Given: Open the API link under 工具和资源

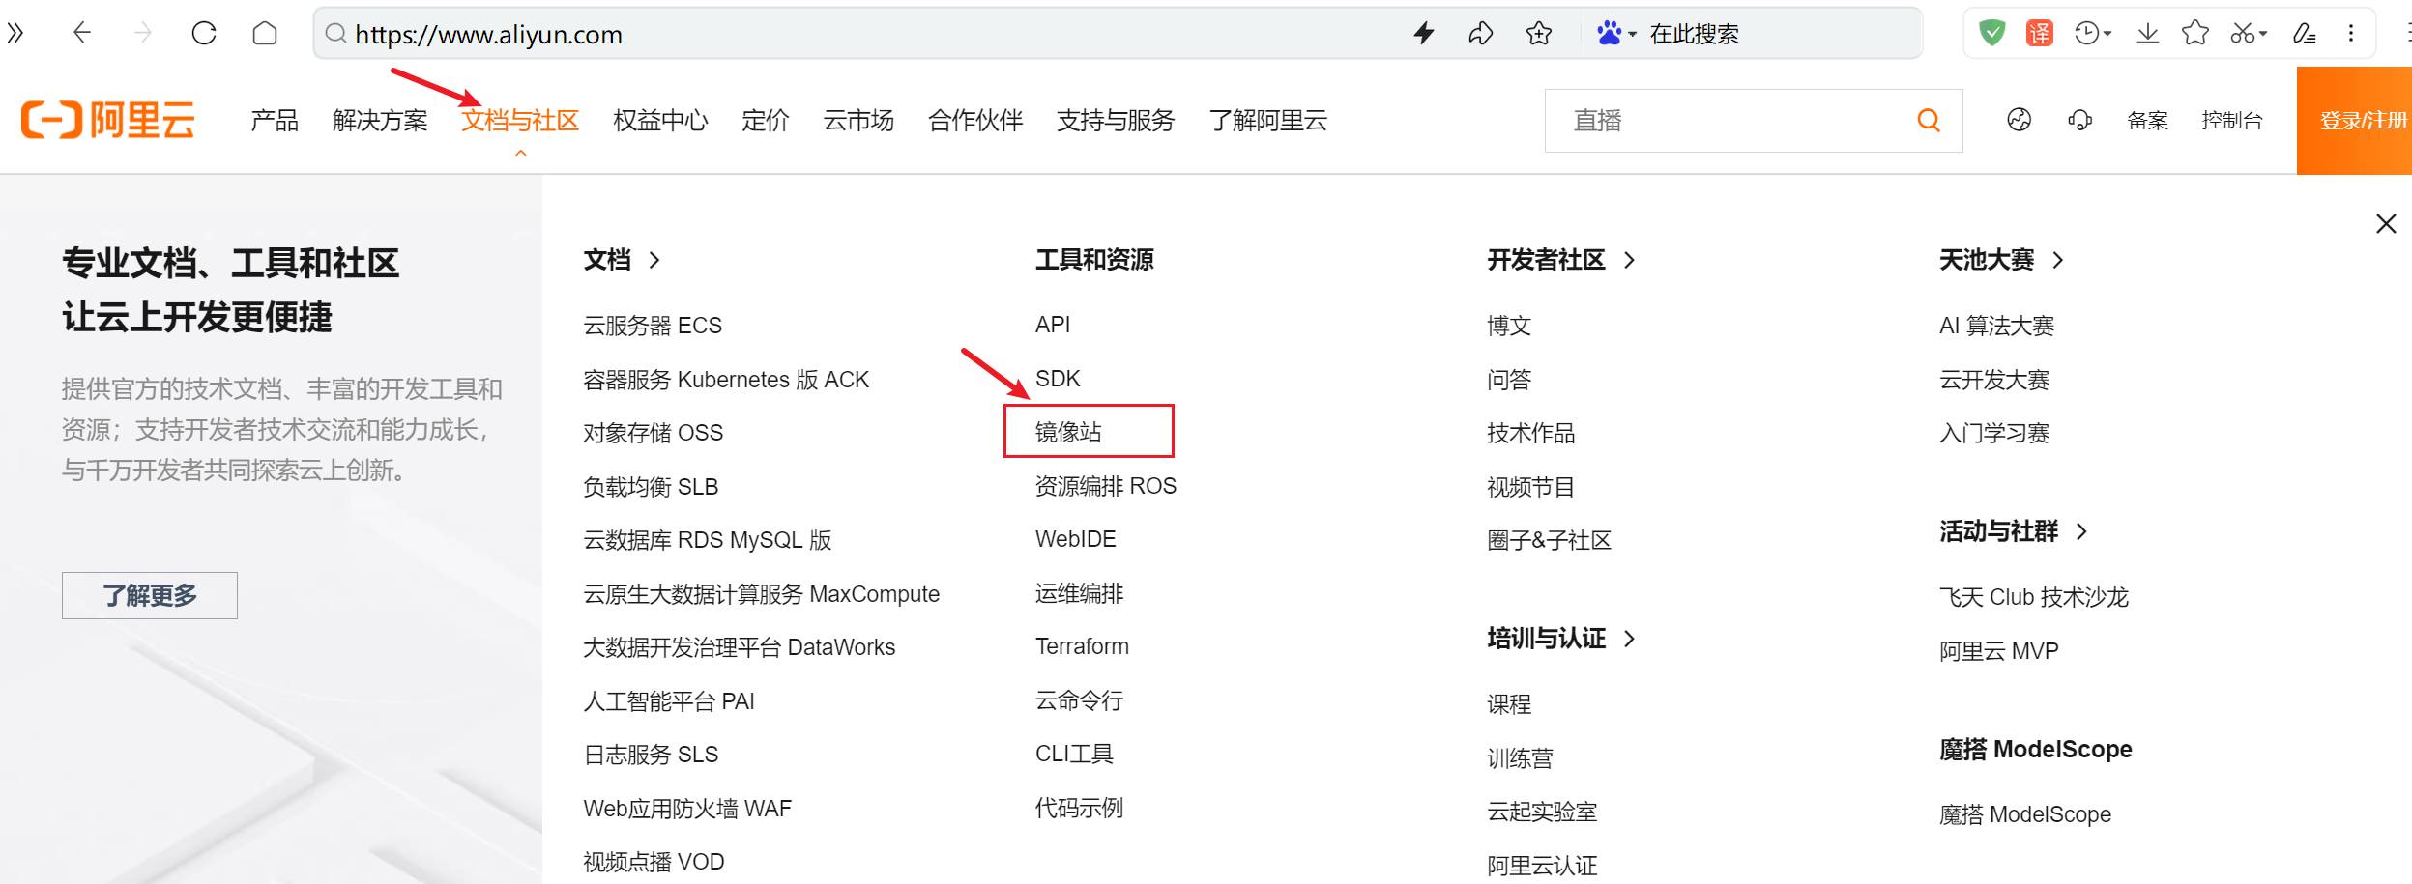Looking at the screenshot, I should (1053, 325).
